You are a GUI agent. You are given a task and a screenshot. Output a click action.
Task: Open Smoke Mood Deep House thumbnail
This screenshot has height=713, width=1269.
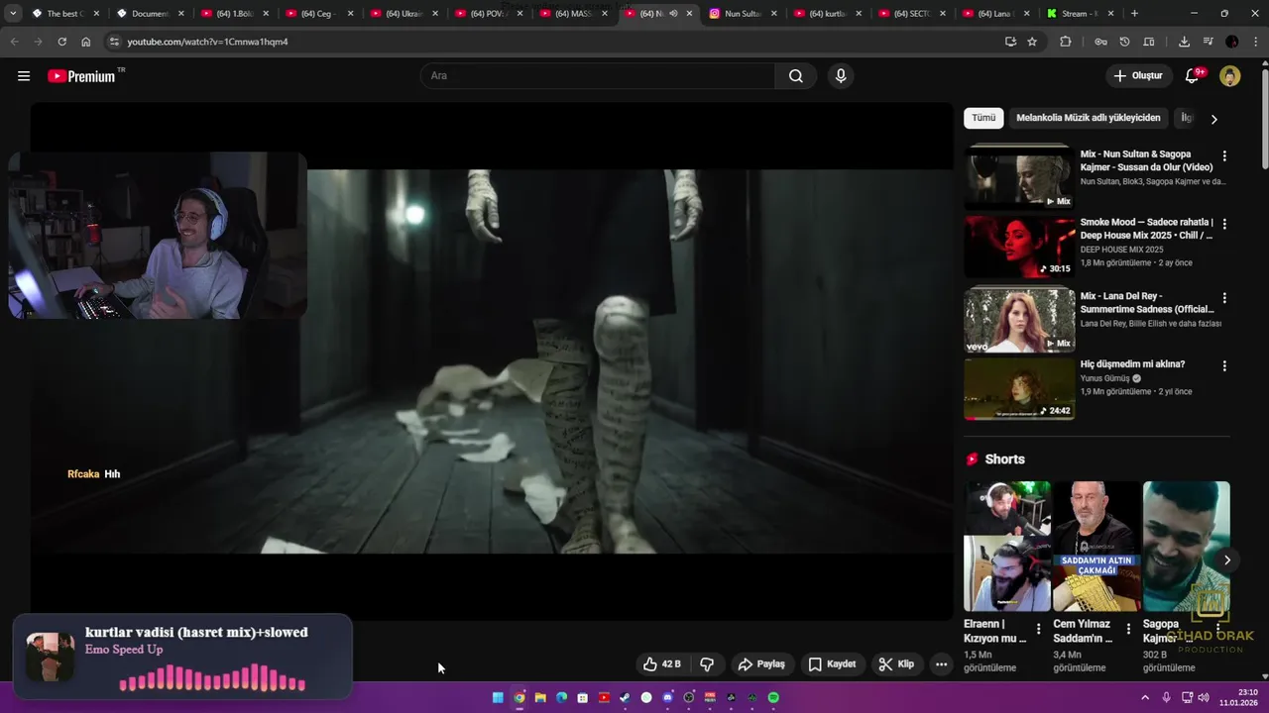[x=1019, y=247]
